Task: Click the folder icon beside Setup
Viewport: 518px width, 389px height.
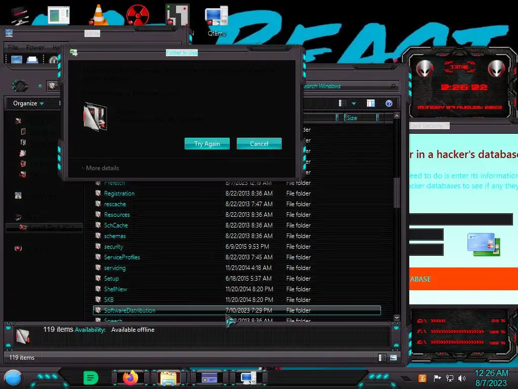Action: click(98, 278)
